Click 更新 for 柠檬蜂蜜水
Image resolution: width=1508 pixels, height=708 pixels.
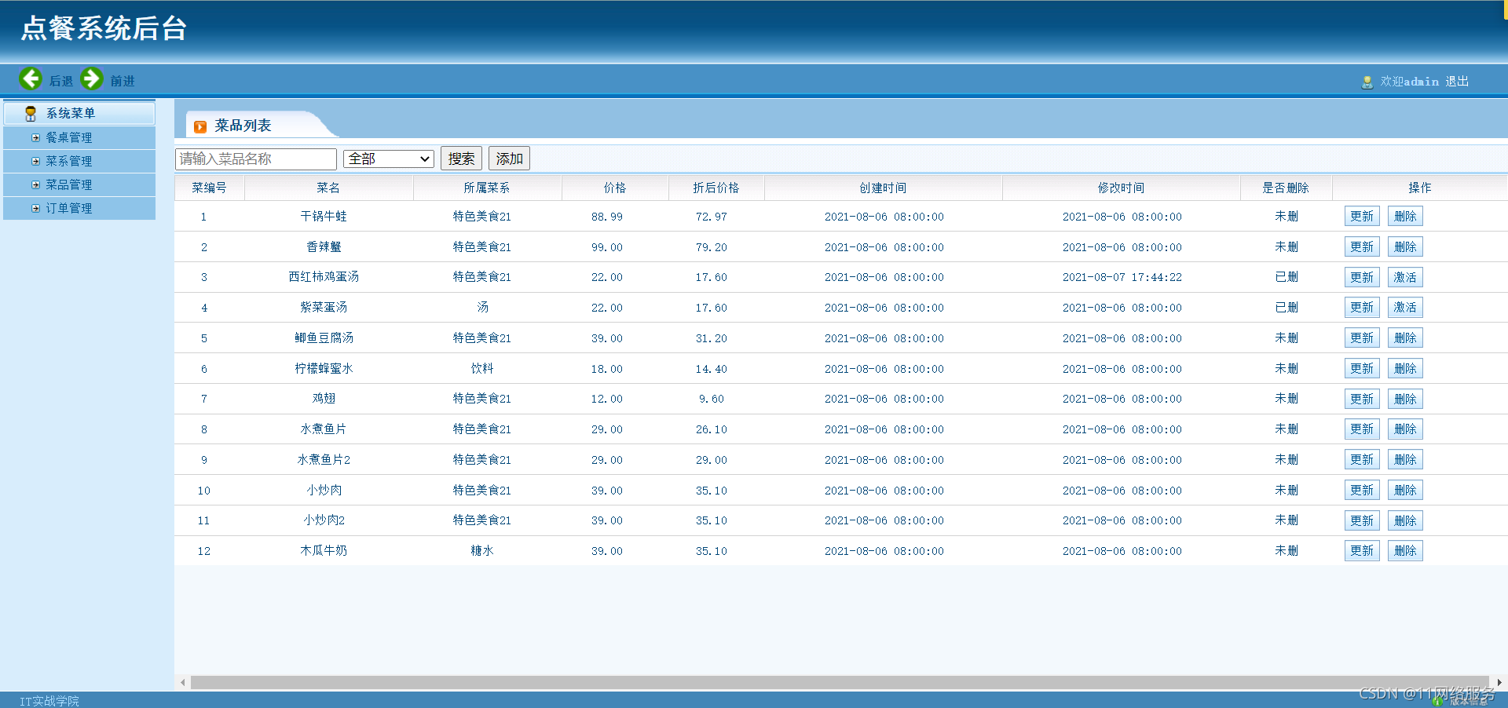(1362, 369)
